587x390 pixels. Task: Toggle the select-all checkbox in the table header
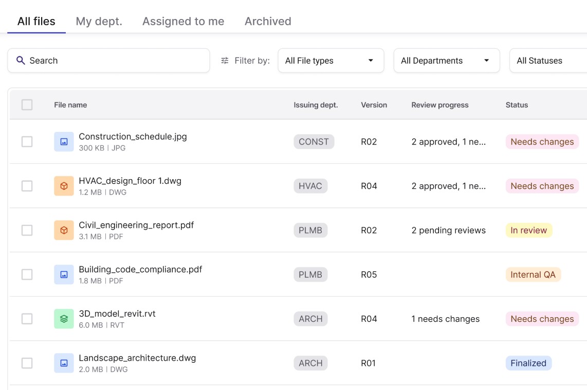27,105
